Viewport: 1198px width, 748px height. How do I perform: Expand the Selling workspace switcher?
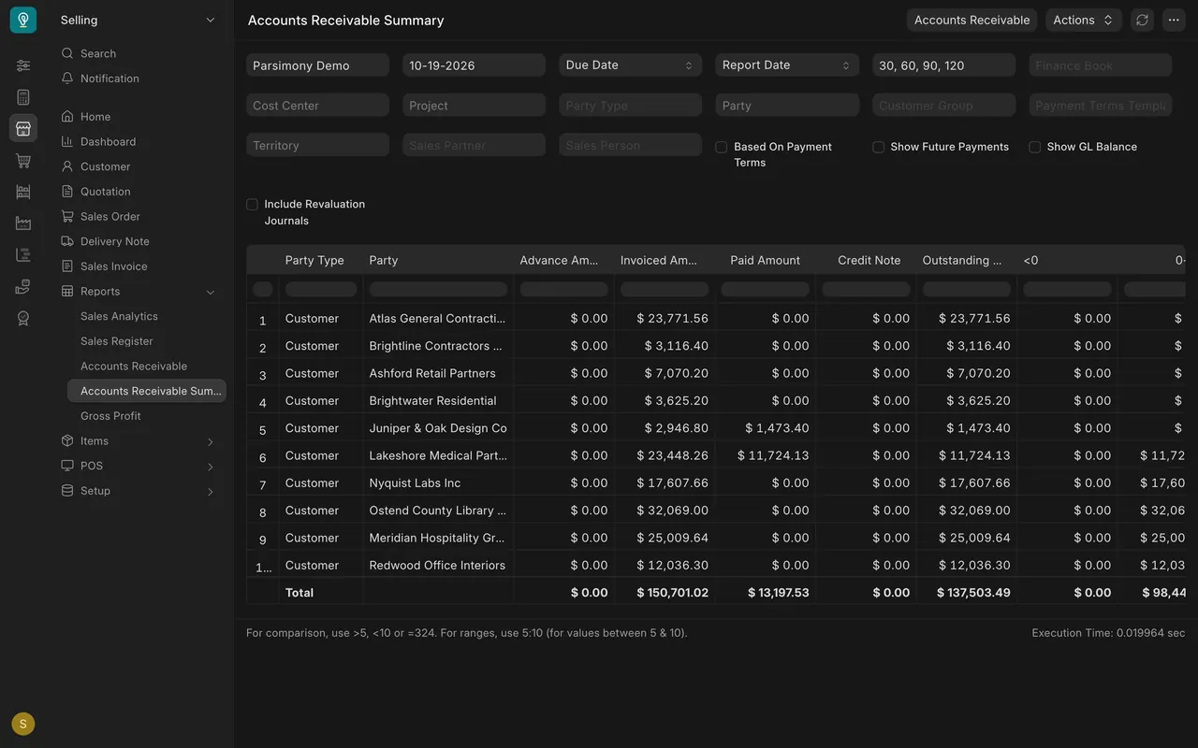point(139,20)
